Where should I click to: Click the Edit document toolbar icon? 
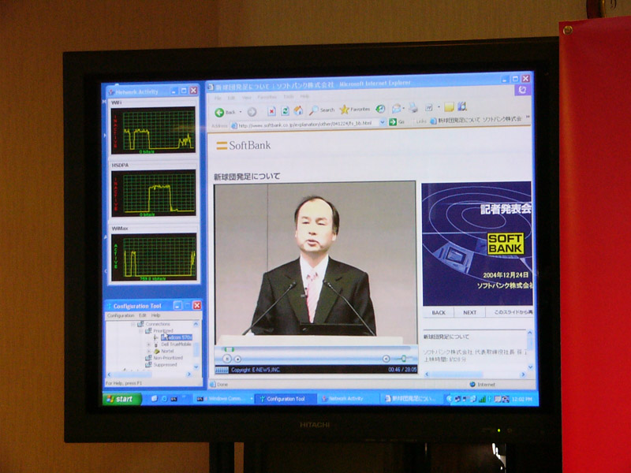[429, 107]
